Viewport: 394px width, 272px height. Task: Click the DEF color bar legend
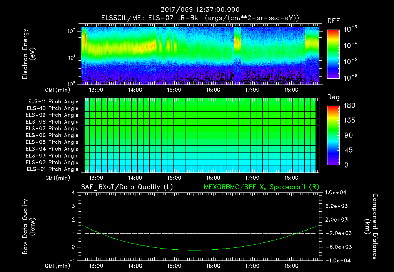pos(333,54)
